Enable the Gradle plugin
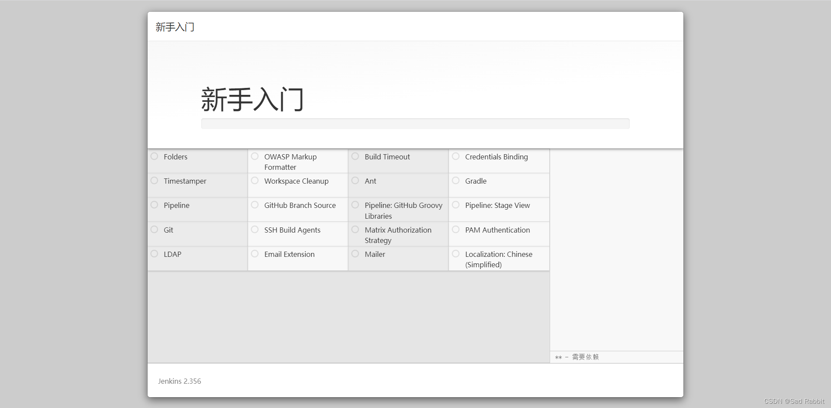Image resolution: width=831 pixels, height=408 pixels. pos(456,181)
